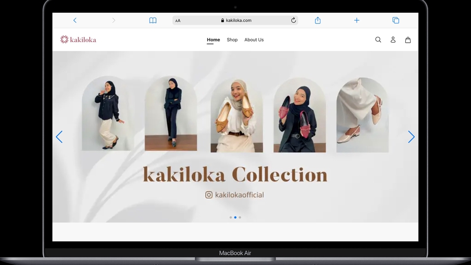Add a new tab with the plus icon
The width and height of the screenshot is (471, 265).
coord(357,20)
